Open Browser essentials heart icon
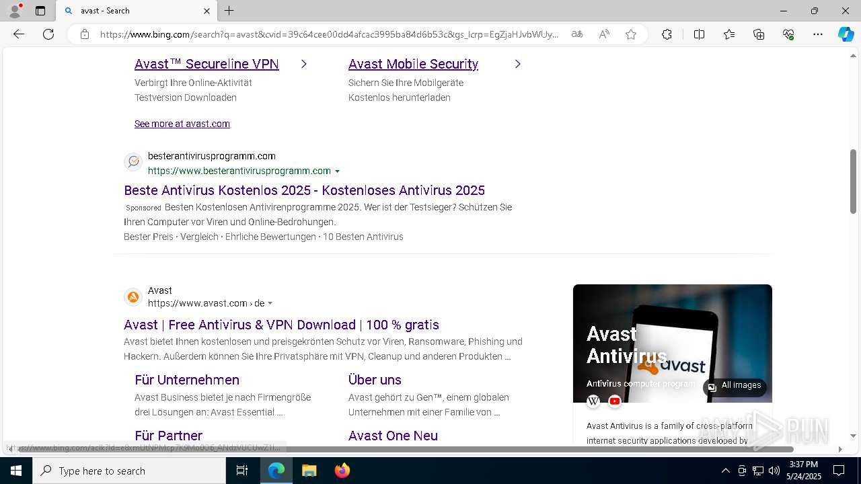 pos(788,34)
